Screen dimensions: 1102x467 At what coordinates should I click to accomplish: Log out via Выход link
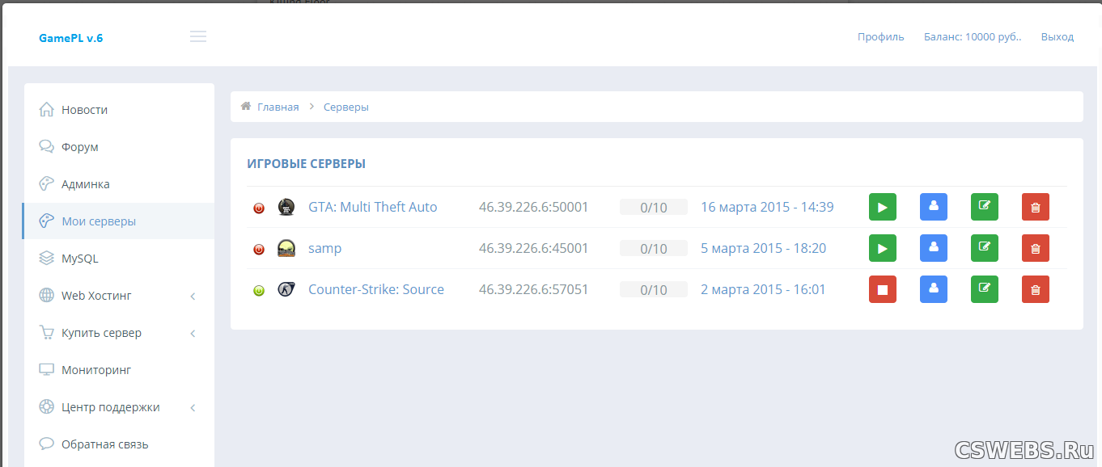click(x=1057, y=37)
